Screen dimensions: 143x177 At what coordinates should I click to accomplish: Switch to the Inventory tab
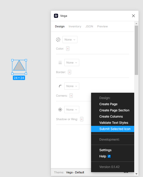tap(75, 26)
